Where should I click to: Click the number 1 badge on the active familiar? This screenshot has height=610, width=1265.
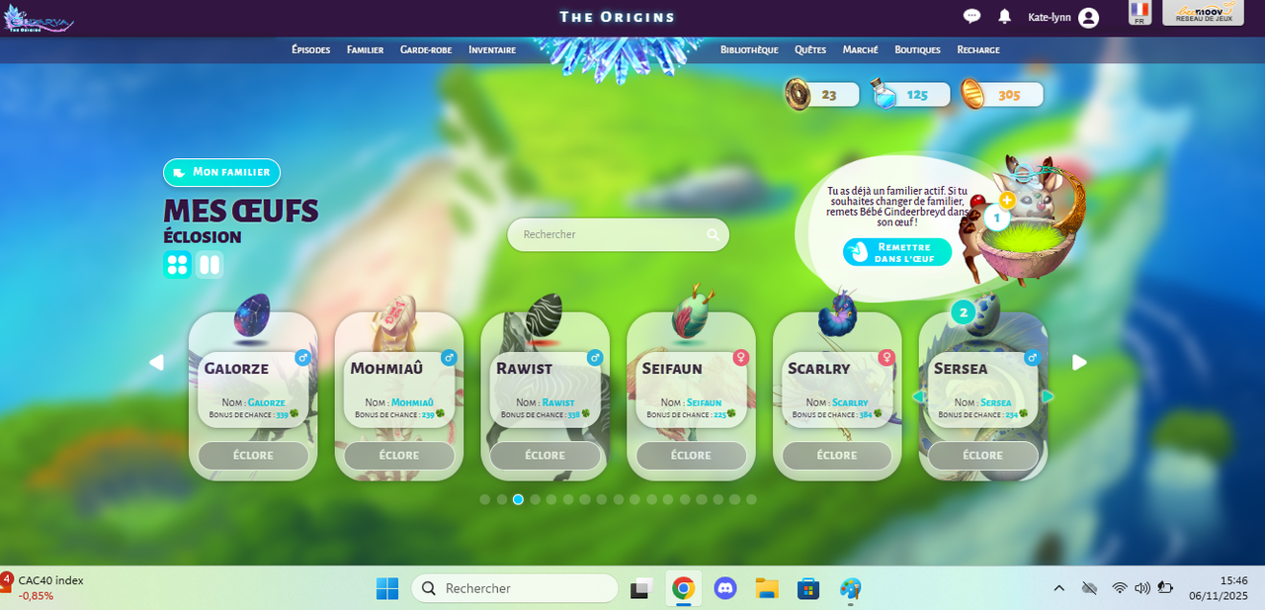pyautogui.click(x=997, y=218)
